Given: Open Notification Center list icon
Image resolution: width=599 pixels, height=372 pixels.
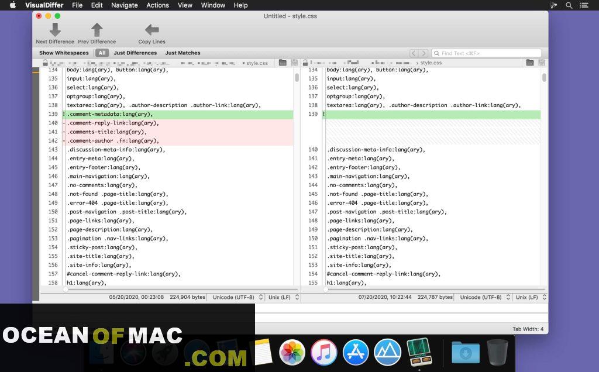Looking at the screenshot, I should coord(584,5).
